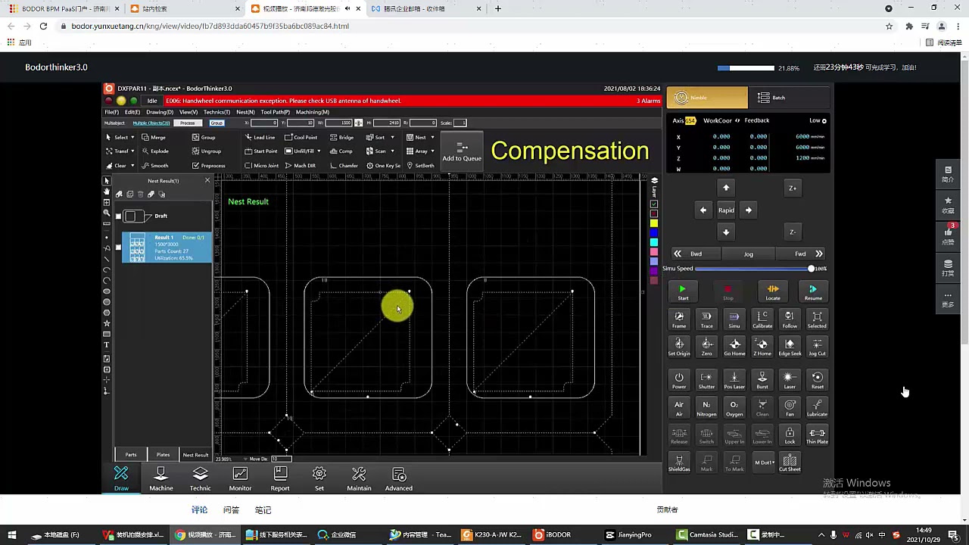Click the Bwd button
This screenshot has height=545, width=969.
coord(696,254)
